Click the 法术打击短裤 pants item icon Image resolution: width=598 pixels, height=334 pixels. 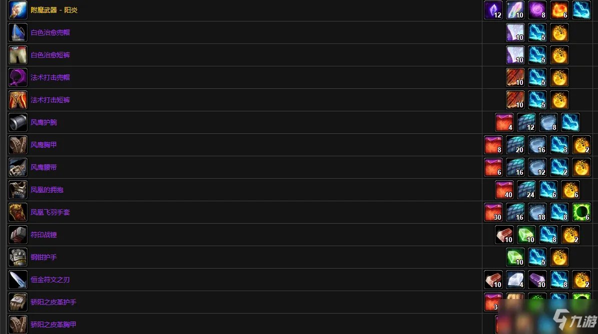tap(18, 100)
